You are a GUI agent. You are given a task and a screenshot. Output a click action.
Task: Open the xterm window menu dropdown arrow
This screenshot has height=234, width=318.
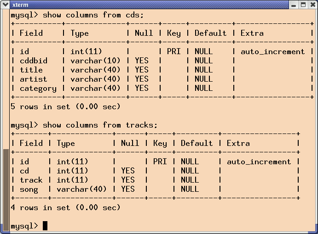(5, 5)
